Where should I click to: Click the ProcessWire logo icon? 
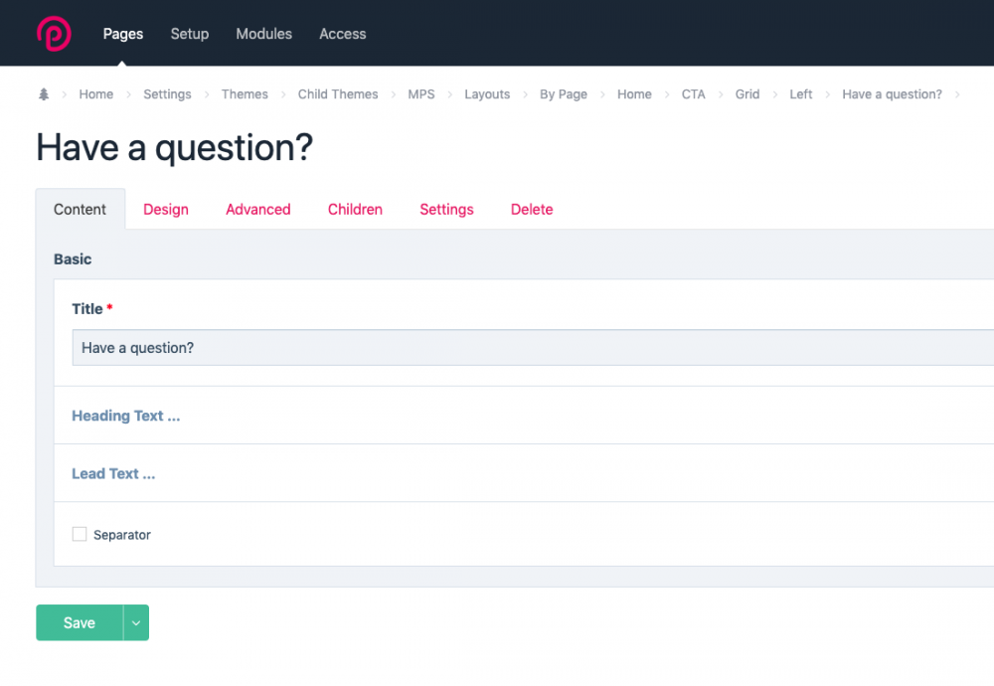54,33
